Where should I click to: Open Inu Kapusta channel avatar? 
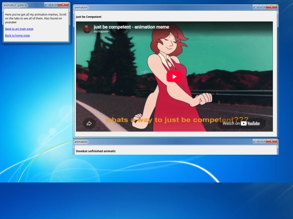[x=87, y=29]
